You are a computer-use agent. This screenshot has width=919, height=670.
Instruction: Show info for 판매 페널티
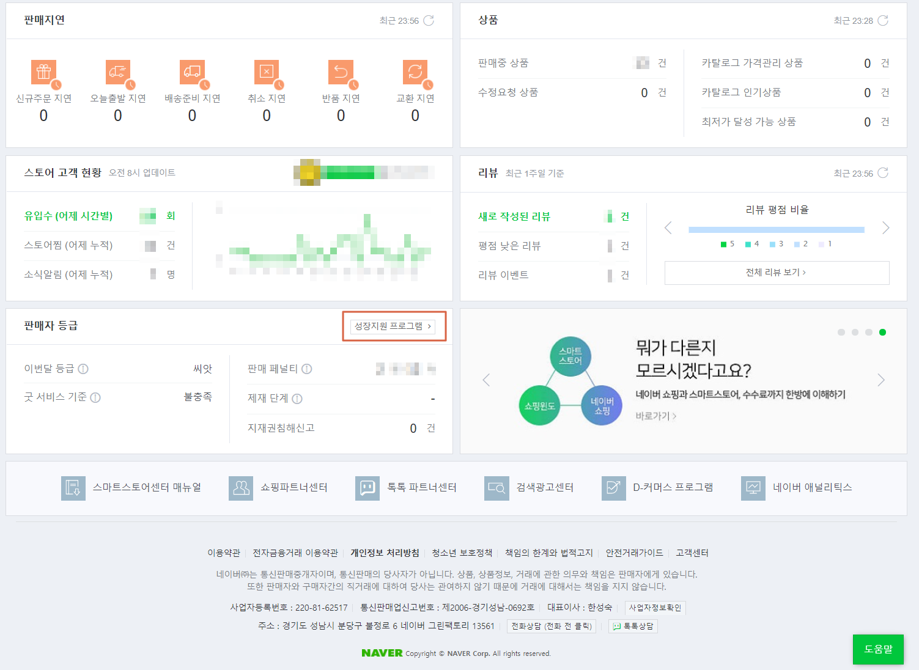click(x=307, y=369)
